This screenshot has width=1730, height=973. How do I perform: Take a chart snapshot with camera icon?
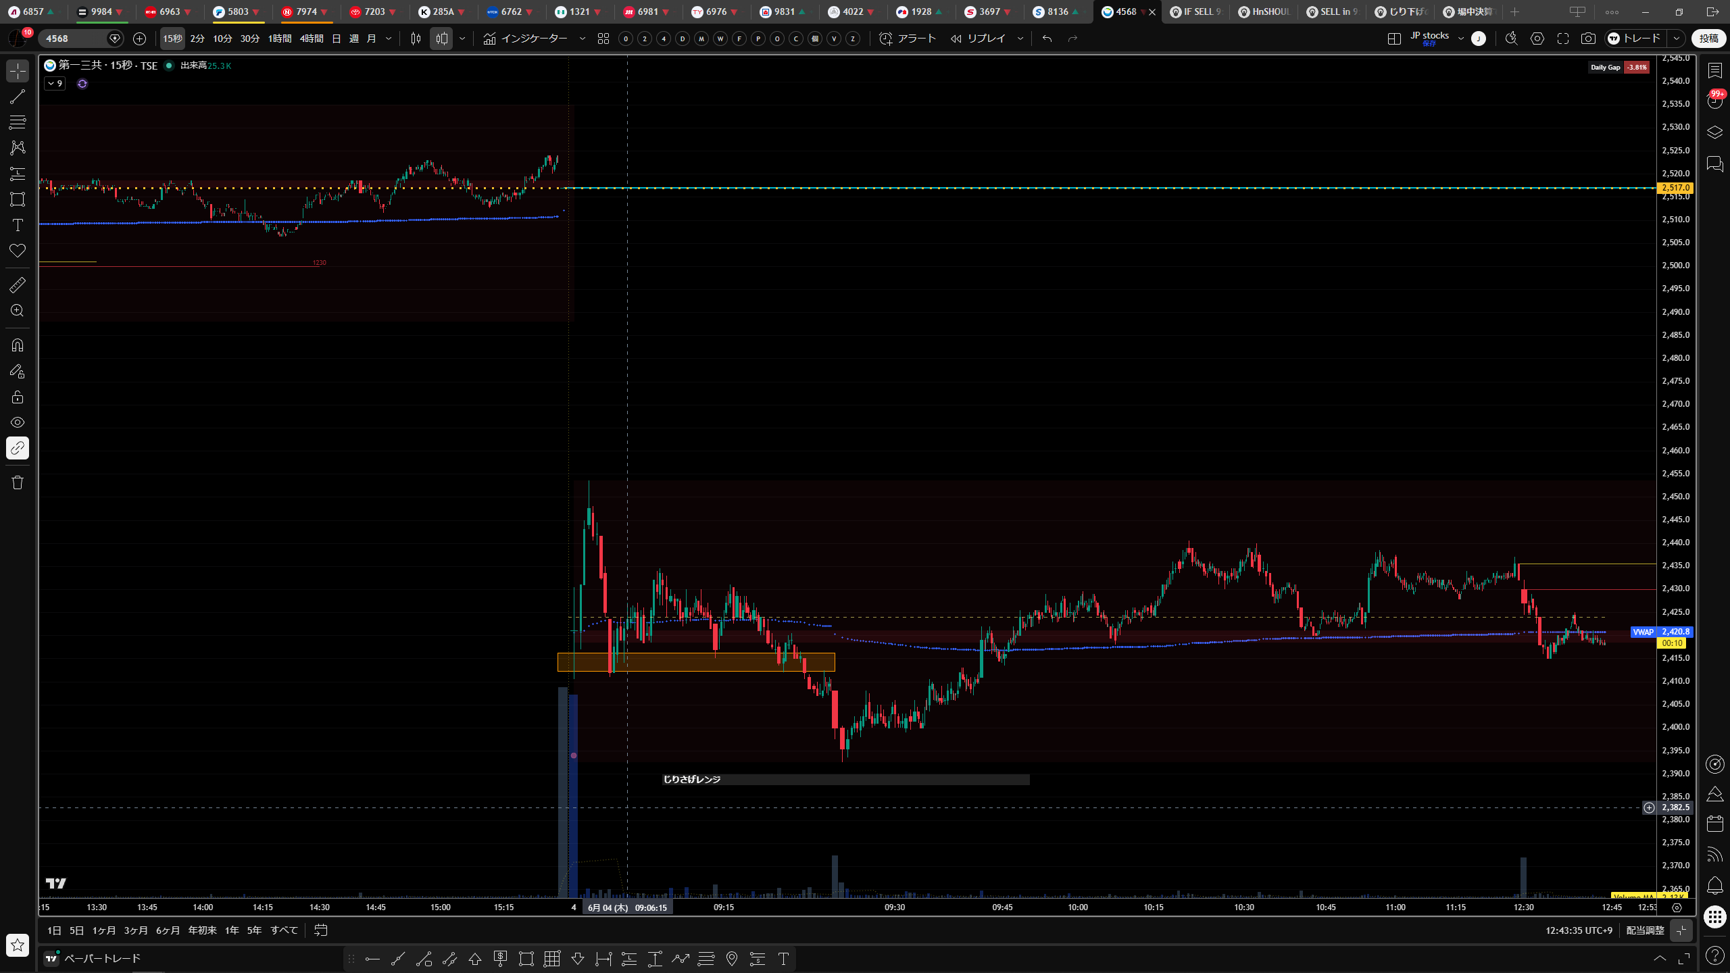coord(1588,39)
